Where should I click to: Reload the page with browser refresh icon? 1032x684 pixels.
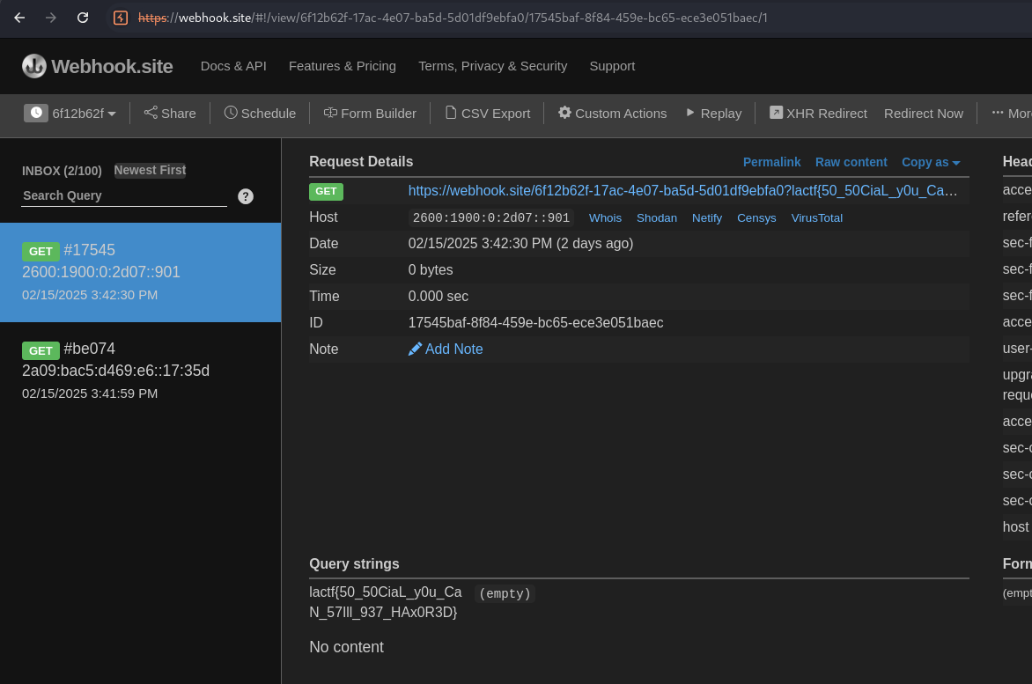coord(83,18)
